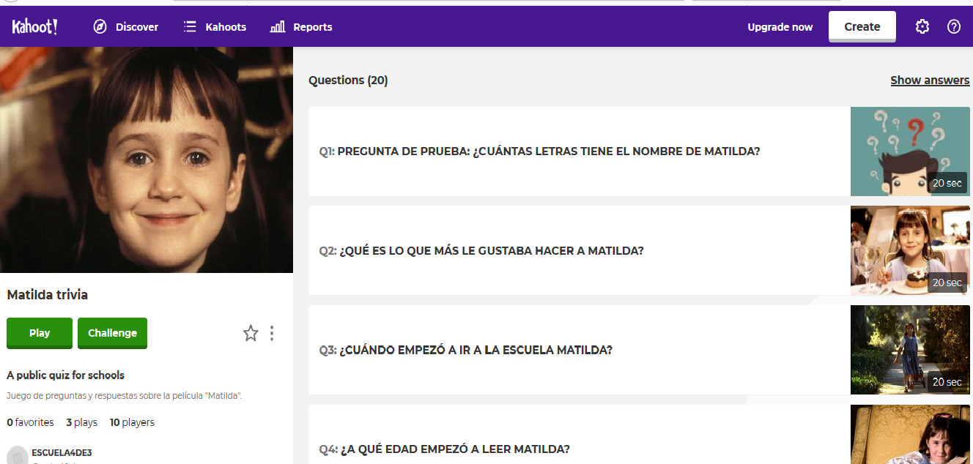Open help with the question mark icon
This screenshot has height=464, width=973.
(x=954, y=26)
